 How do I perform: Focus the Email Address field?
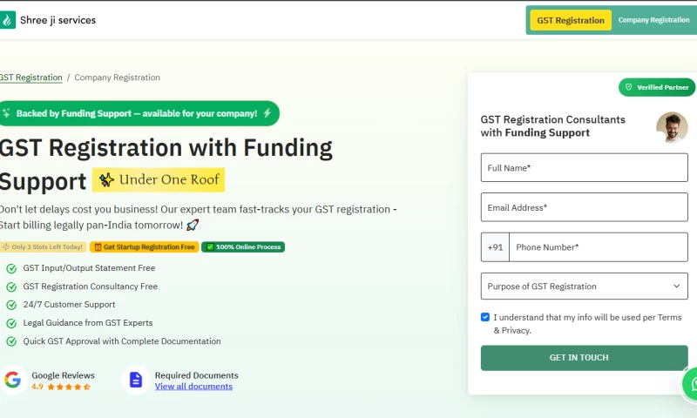[584, 207]
